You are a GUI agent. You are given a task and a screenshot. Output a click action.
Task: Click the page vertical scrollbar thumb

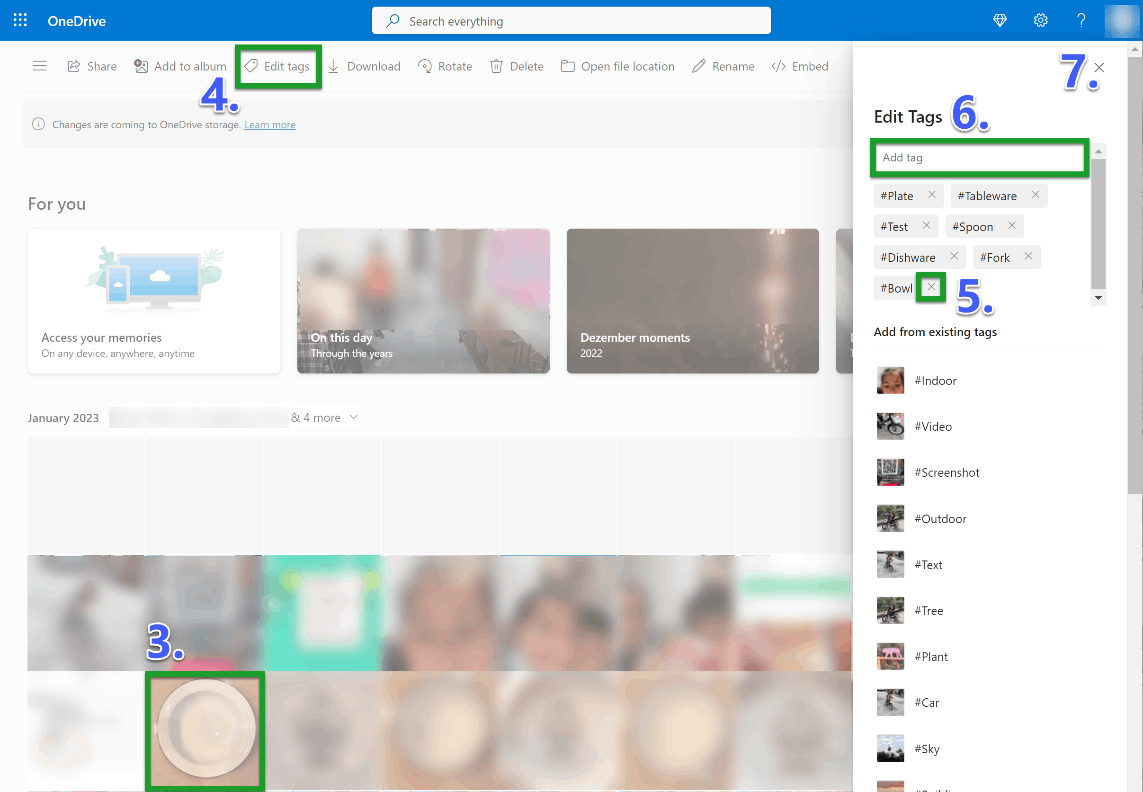coord(1134,276)
